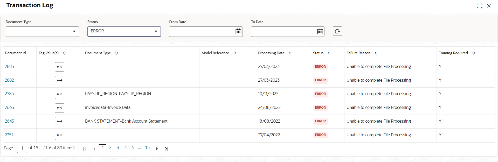Screen dimensions: 498x162
Task: Go to the last page of results
Action: point(167,149)
